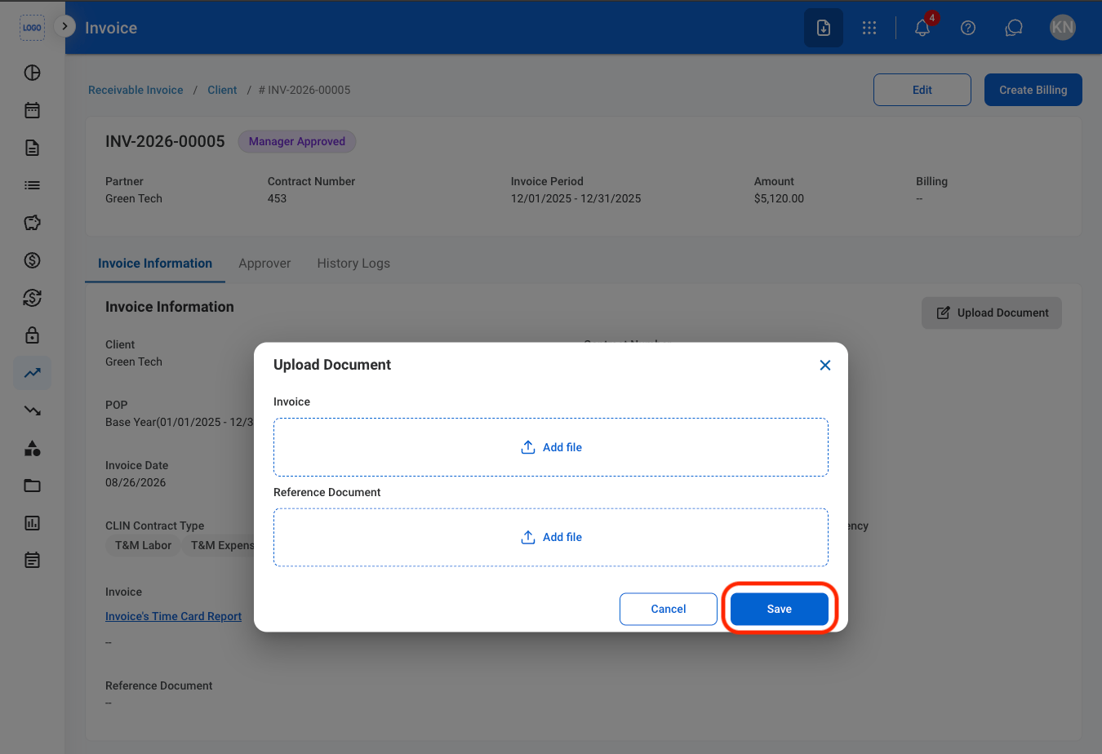This screenshot has width=1102, height=754.
Task: Click the document download icon in header
Action: pos(824,28)
